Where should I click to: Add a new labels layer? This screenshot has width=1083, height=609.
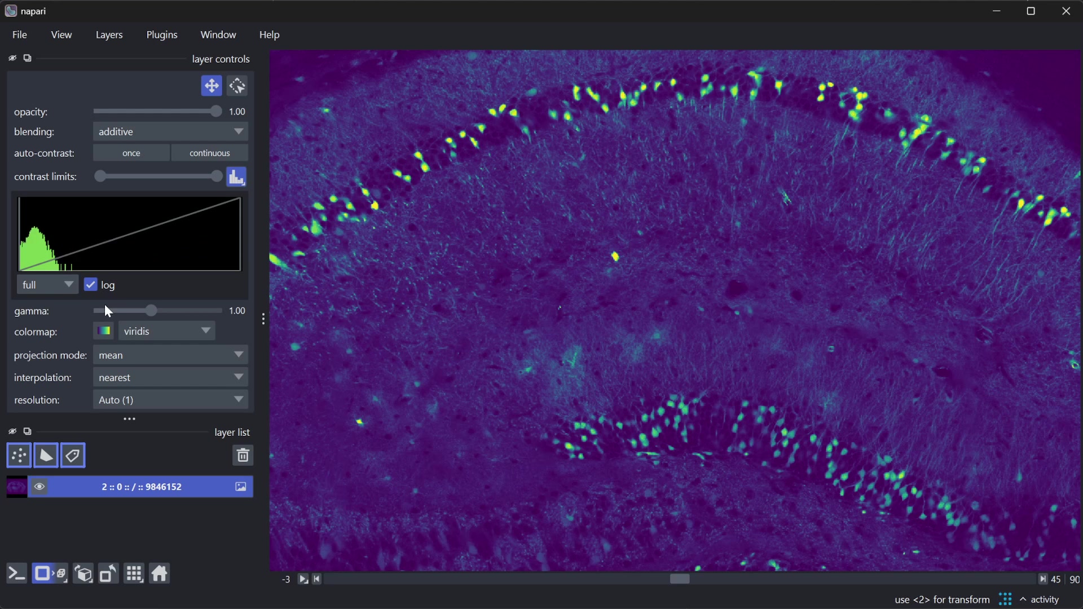pos(73,456)
